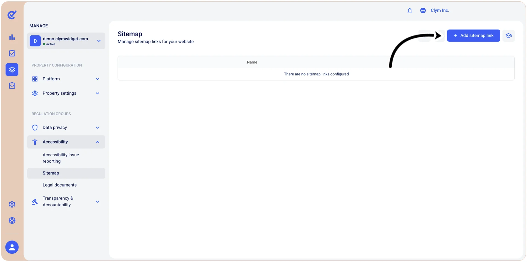Expand the Data privacy chevron
This screenshot has height=262, width=527.
(97, 128)
